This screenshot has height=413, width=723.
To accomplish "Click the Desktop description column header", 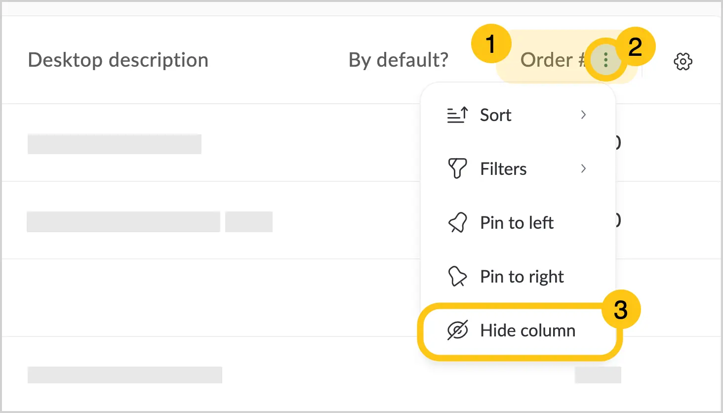I will pos(118,60).
